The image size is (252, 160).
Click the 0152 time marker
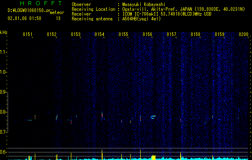coord(52,34)
